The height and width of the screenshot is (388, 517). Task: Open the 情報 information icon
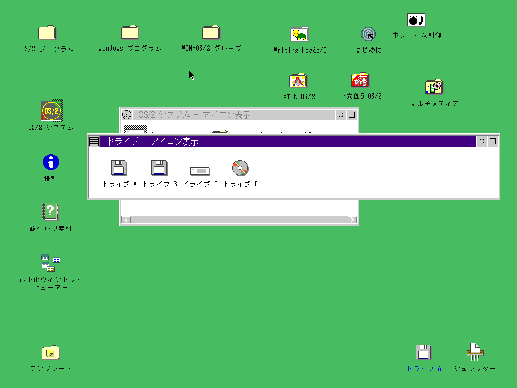tap(51, 162)
